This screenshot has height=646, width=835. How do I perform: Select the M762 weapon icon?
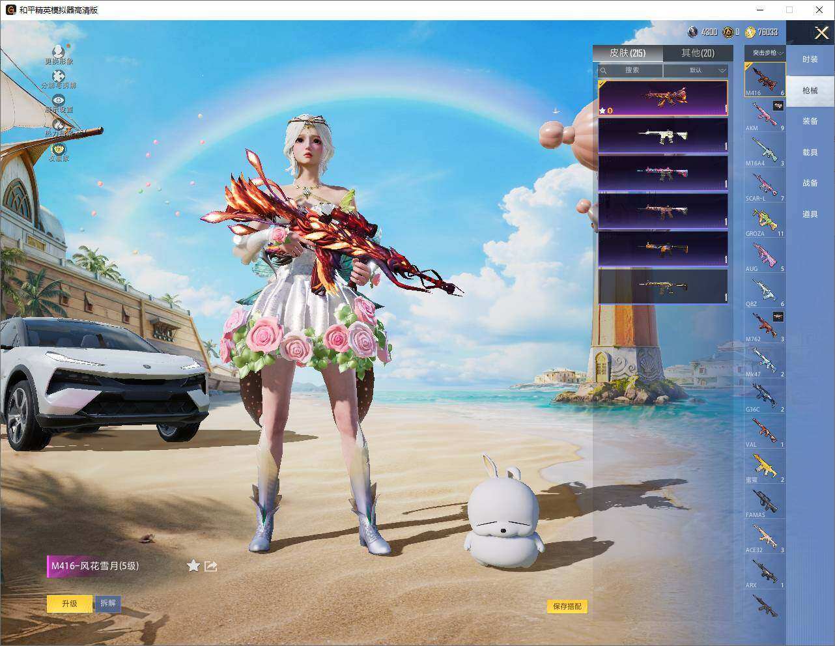[765, 326]
